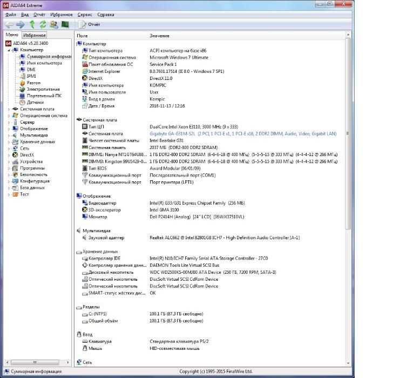420x378 pixels.
Task: Select the Электропитание tree item
Action: coord(43,89)
